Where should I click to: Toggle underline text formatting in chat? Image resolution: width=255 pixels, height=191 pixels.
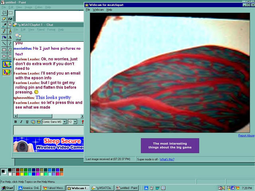27,122
